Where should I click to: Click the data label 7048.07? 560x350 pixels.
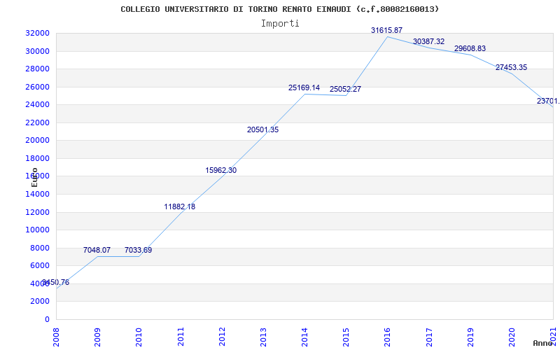click(x=97, y=250)
